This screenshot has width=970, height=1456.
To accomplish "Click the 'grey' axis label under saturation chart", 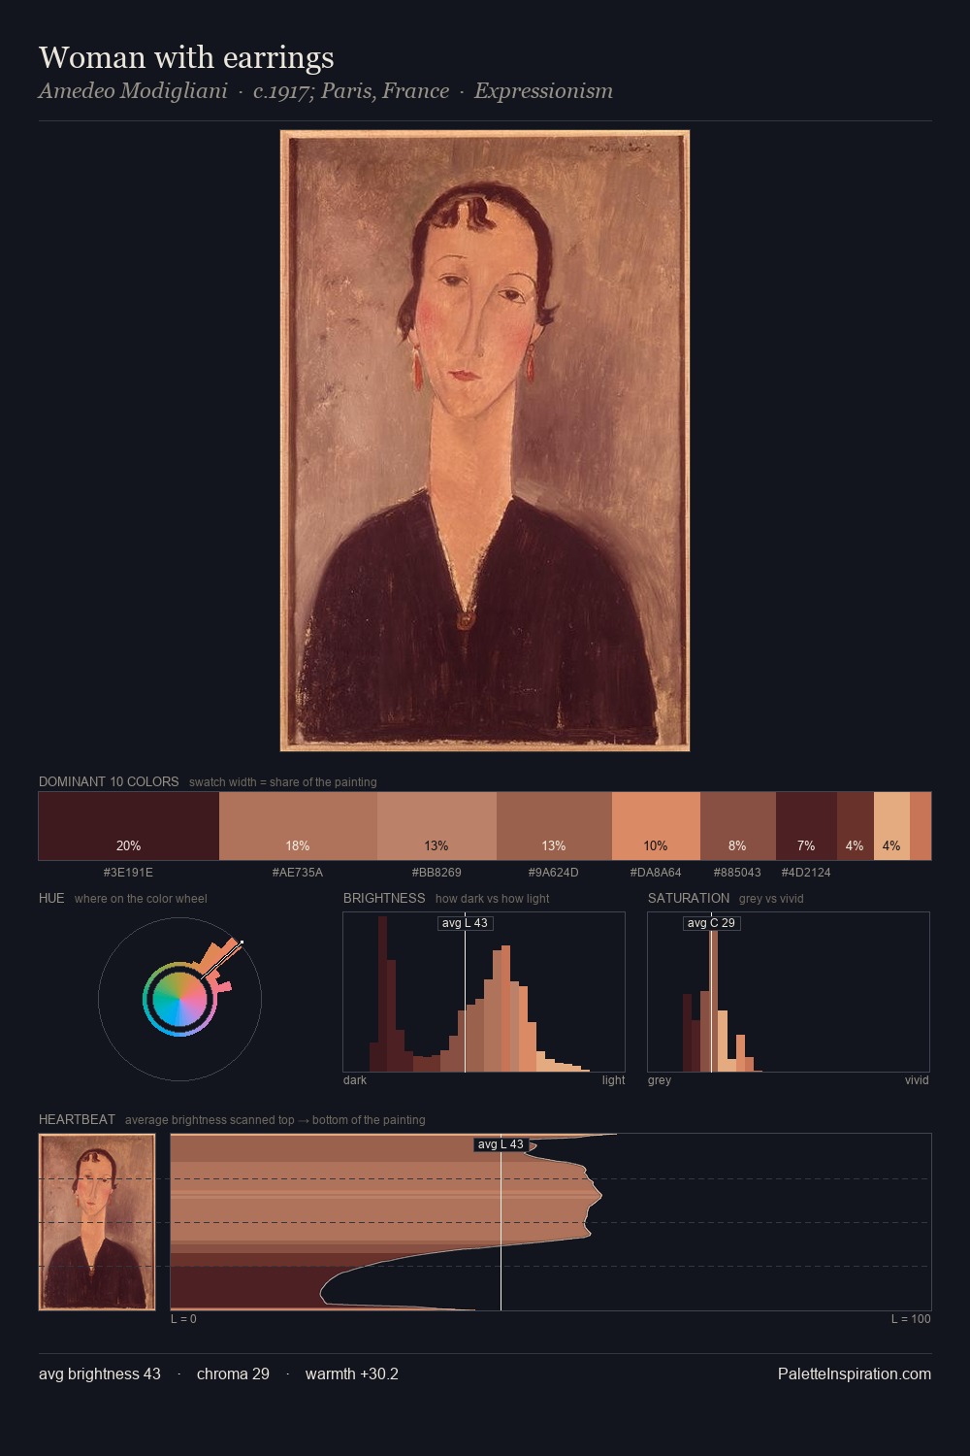I will pos(660,1080).
